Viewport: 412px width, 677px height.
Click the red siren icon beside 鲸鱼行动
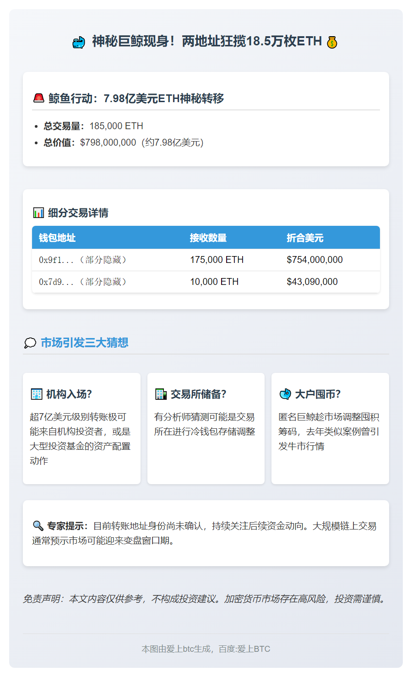coord(38,98)
